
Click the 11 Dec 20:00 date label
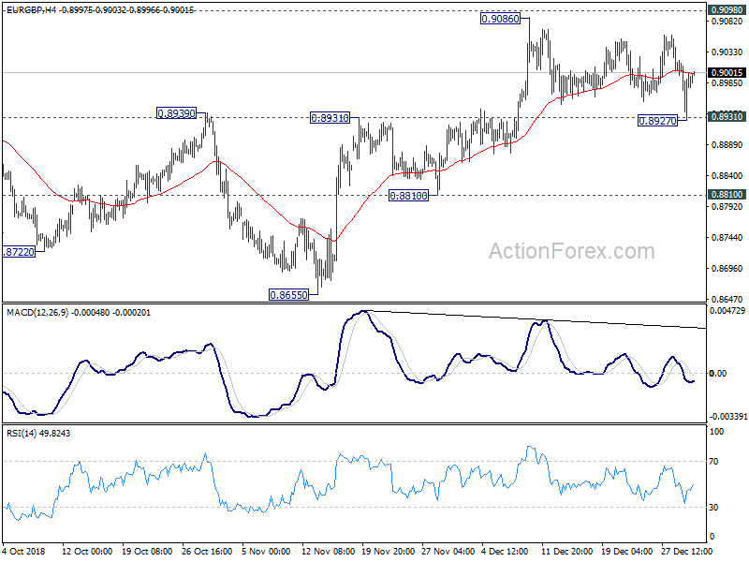(x=567, y=551)
